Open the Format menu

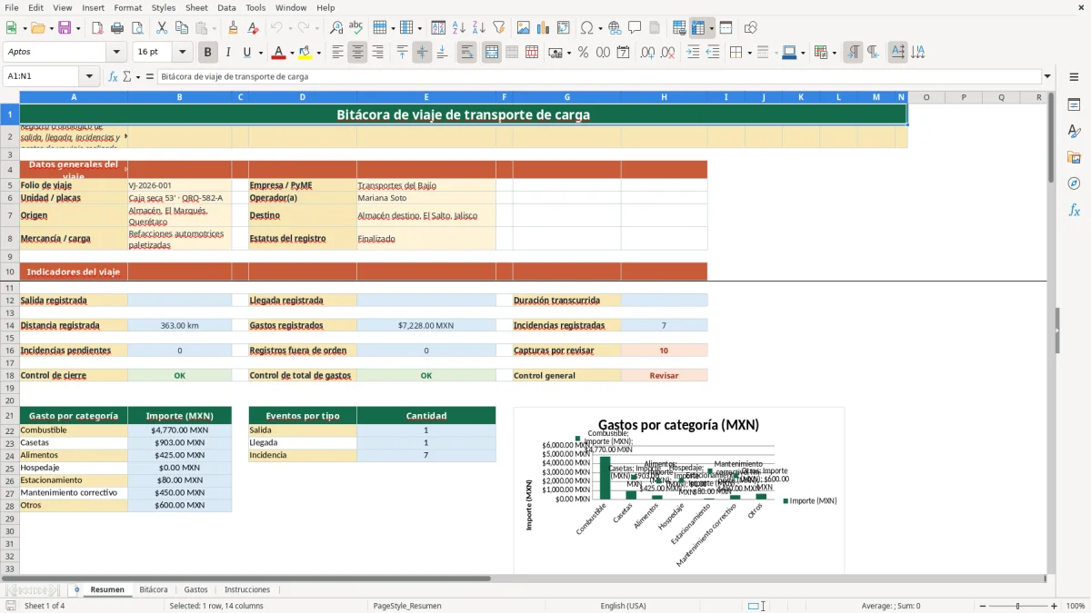click(x=127, y=7)
